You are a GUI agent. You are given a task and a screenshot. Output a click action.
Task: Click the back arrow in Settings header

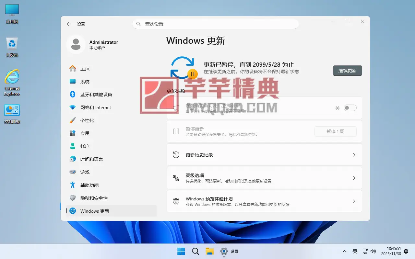[68, 24]
